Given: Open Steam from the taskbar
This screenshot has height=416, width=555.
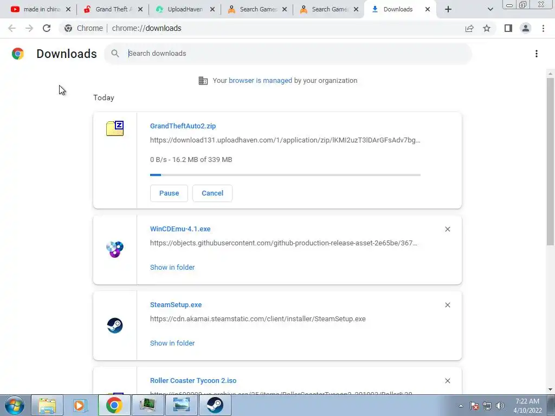Looking at the screenshot, I should 215,405.
